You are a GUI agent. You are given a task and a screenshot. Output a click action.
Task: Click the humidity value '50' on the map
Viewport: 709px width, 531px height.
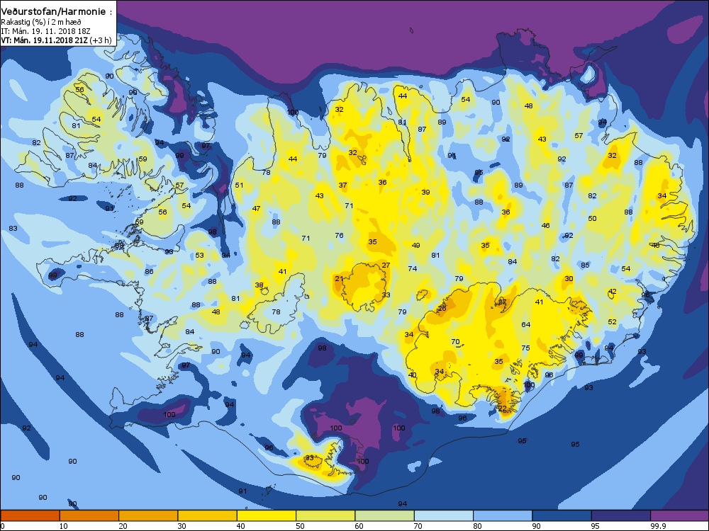592,218
